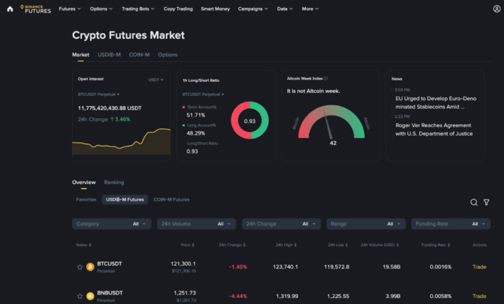Click the Long/Short ratio donut chart

(x=249, y=121)
